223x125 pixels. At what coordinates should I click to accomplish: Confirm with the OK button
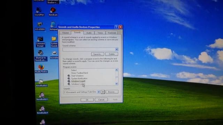pyautogui.click(x=87, y=100)
